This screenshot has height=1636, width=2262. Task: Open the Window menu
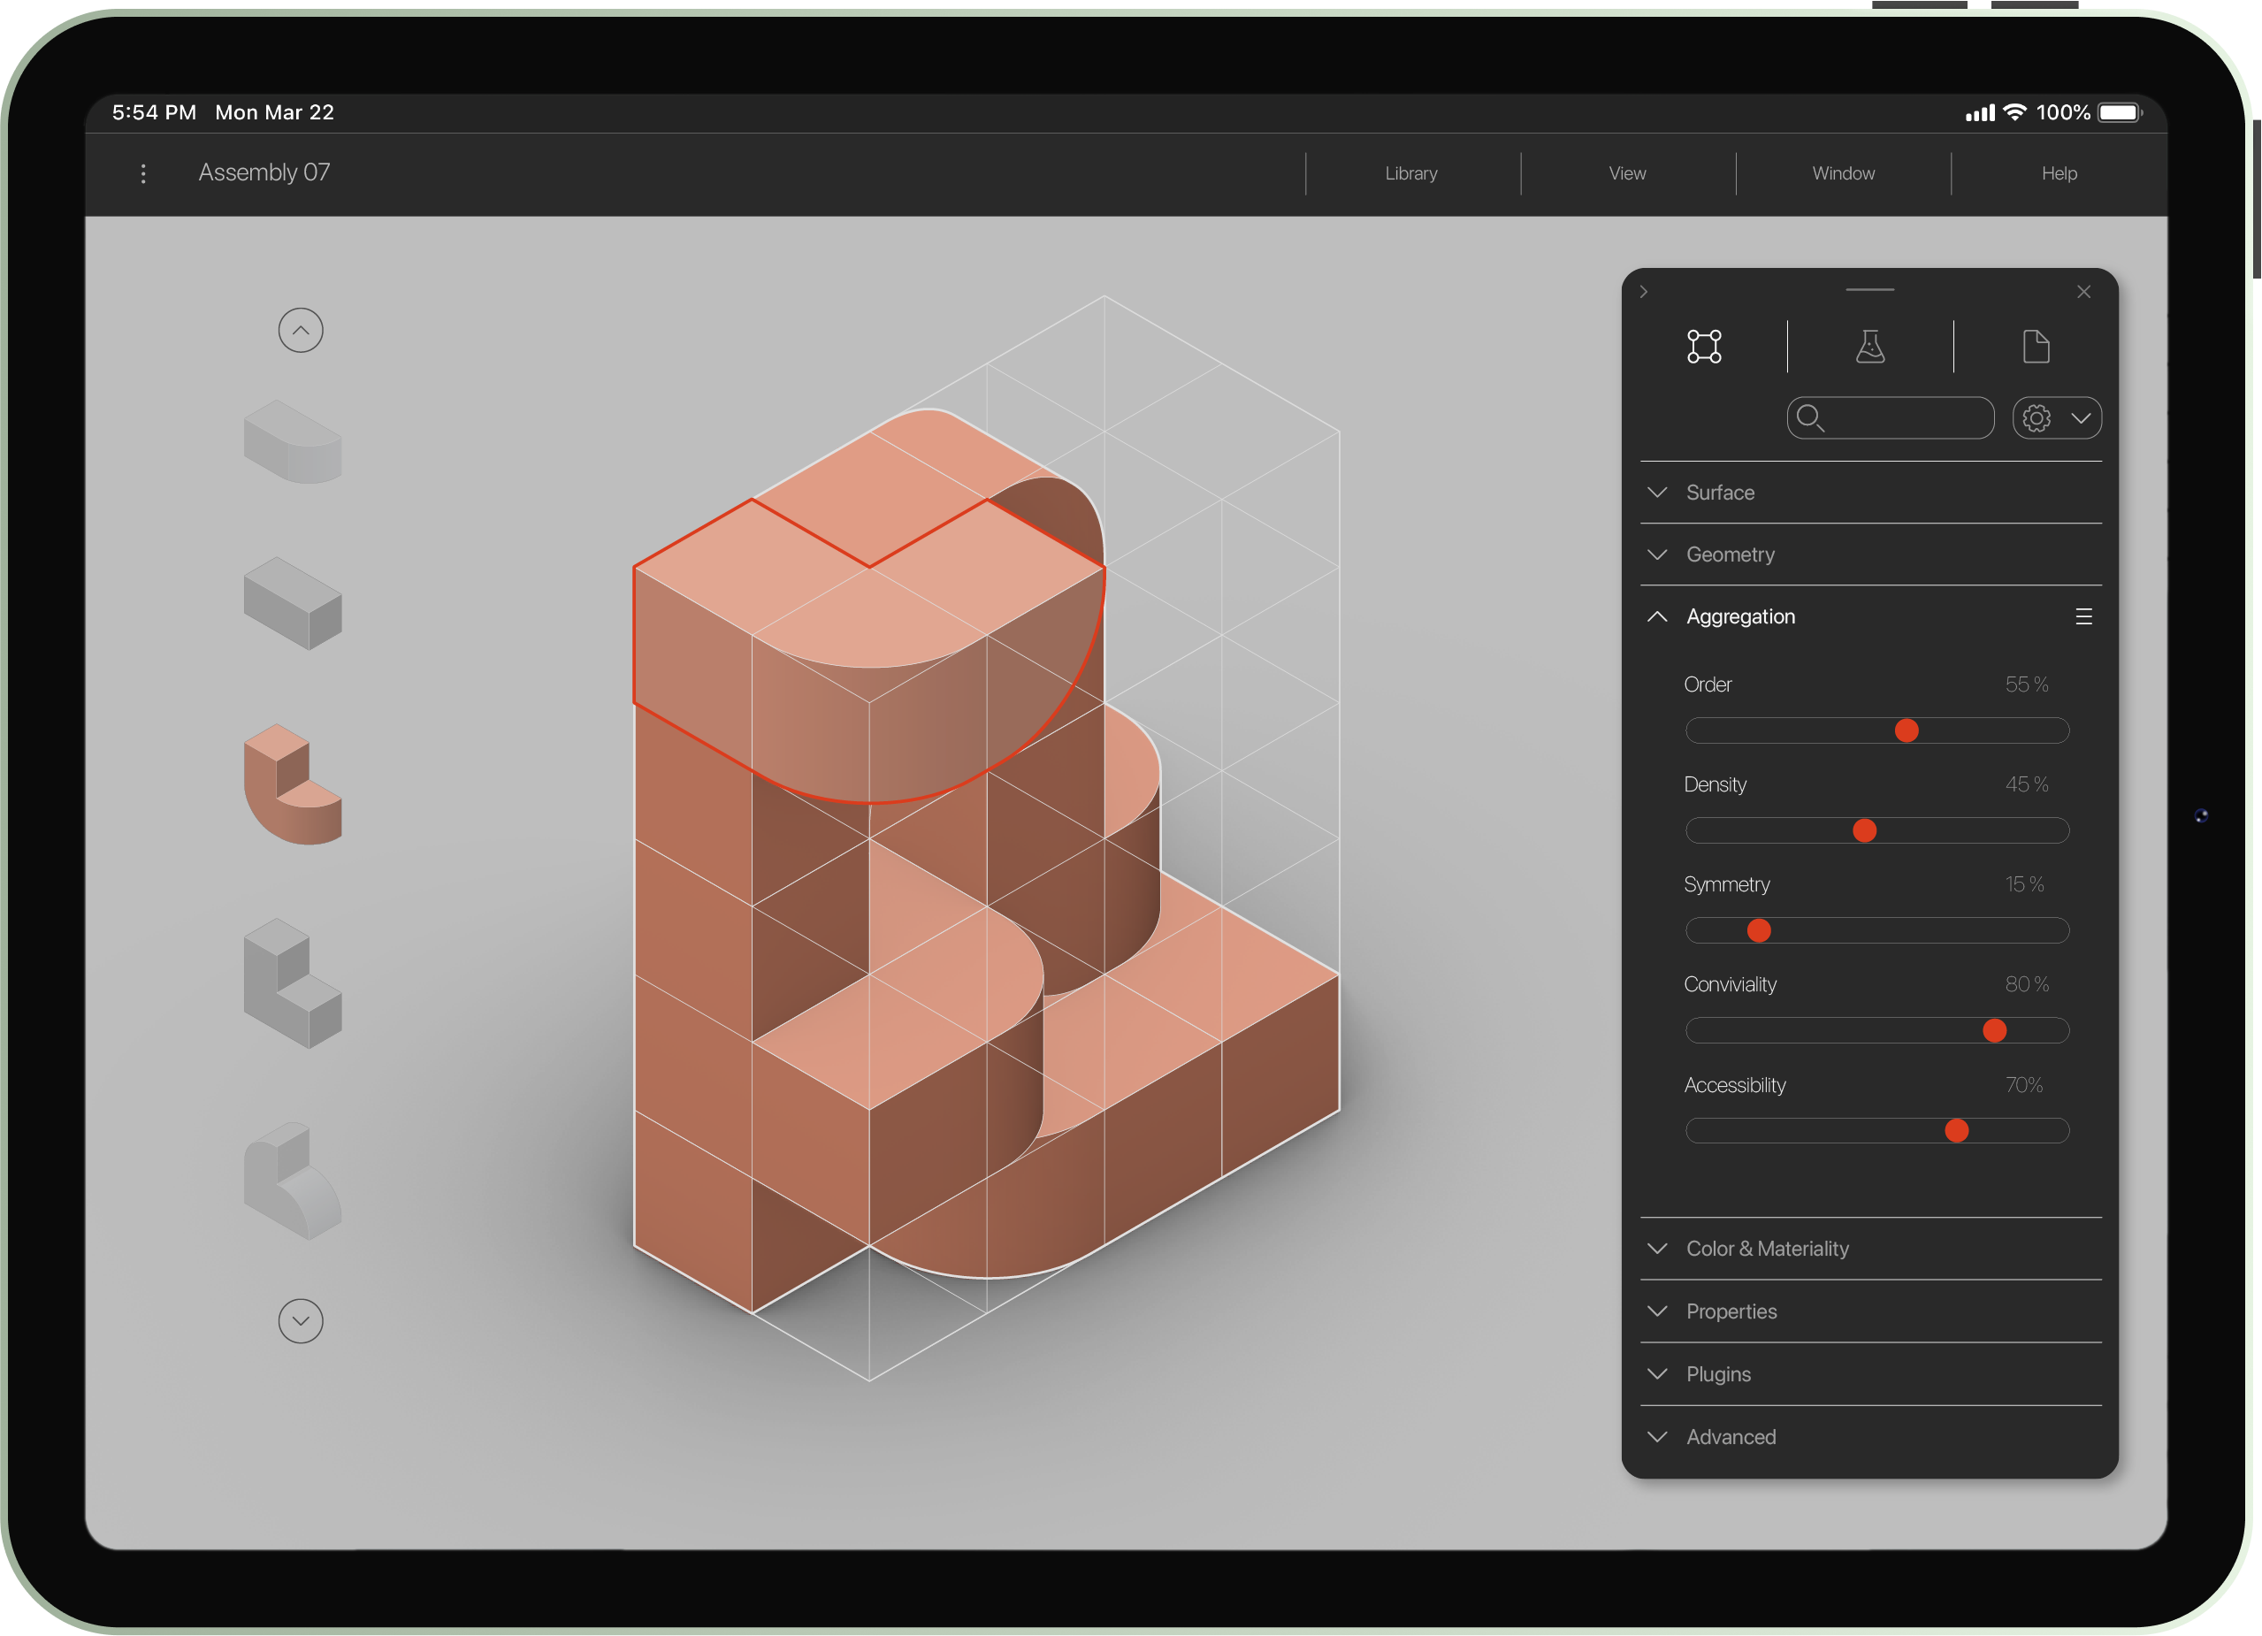1842,173
